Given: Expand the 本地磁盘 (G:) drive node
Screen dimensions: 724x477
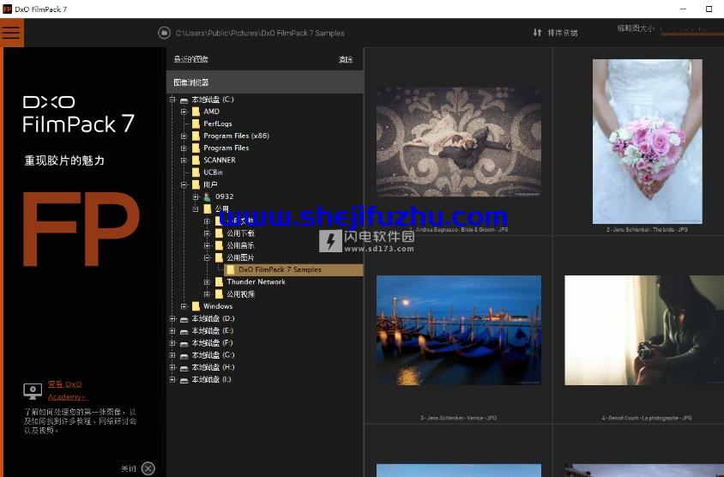Looking at the screenshot, I should 172,355.
